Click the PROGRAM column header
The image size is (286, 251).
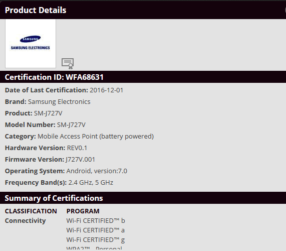83,211
